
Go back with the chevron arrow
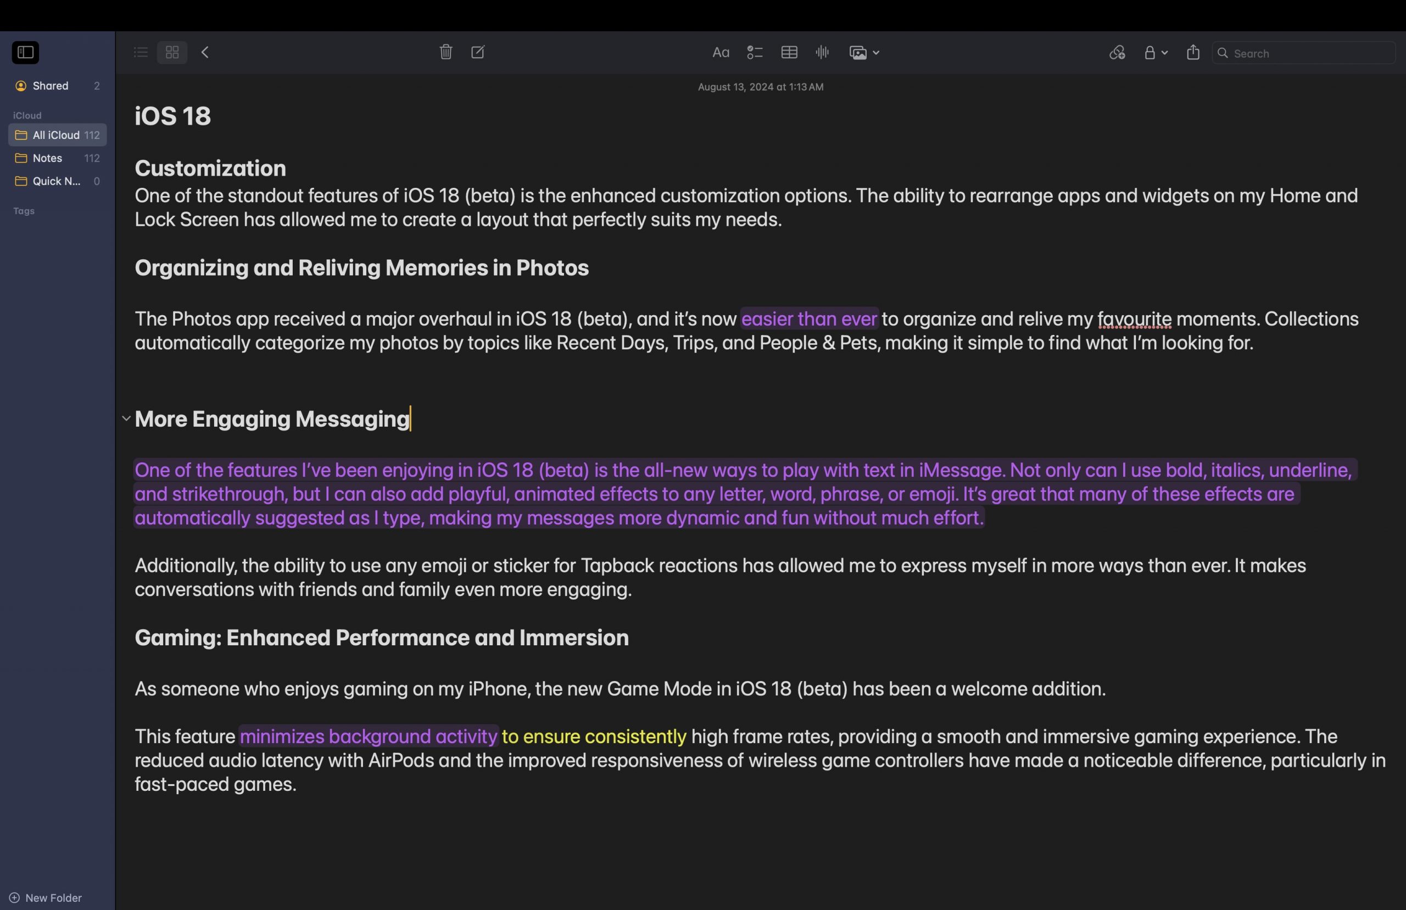click(x=205, y=53)
